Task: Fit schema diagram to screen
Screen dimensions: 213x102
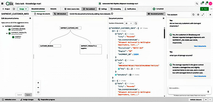Action: click(x=38, y=92)
